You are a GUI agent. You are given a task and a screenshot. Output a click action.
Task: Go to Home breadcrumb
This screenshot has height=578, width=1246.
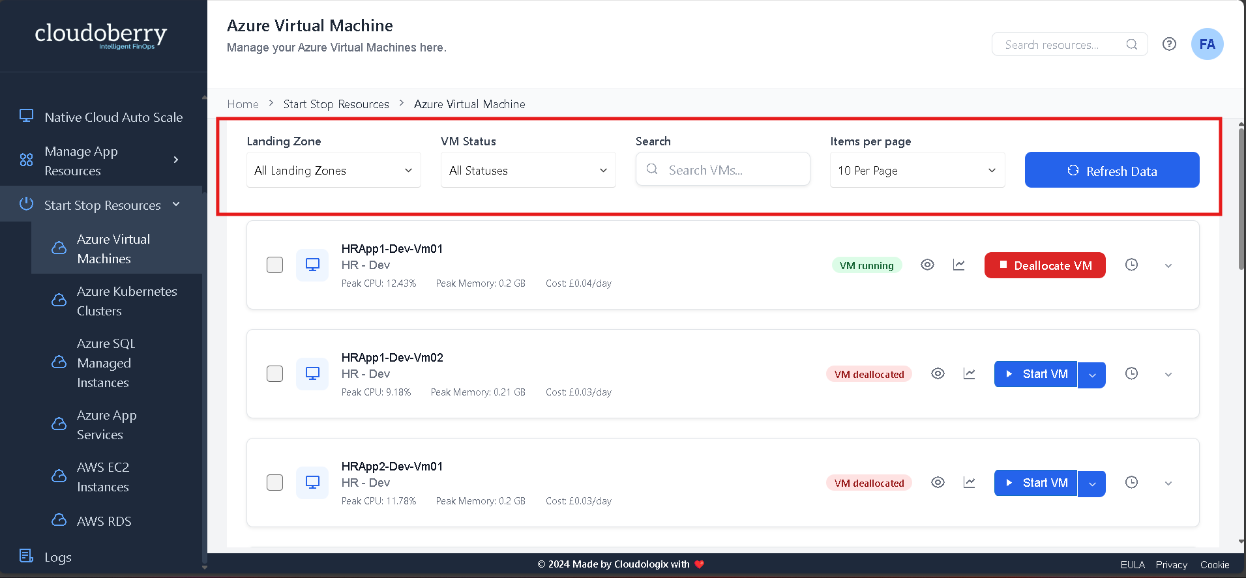tap(243, 104)
